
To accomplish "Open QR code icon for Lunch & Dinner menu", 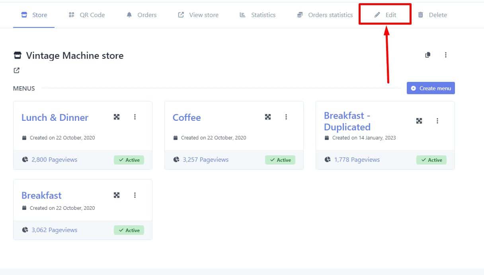I will pos(117,117).
